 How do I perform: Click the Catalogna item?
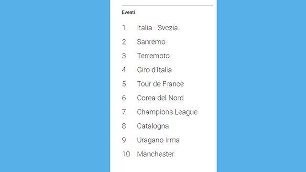[x=153, y=126]
